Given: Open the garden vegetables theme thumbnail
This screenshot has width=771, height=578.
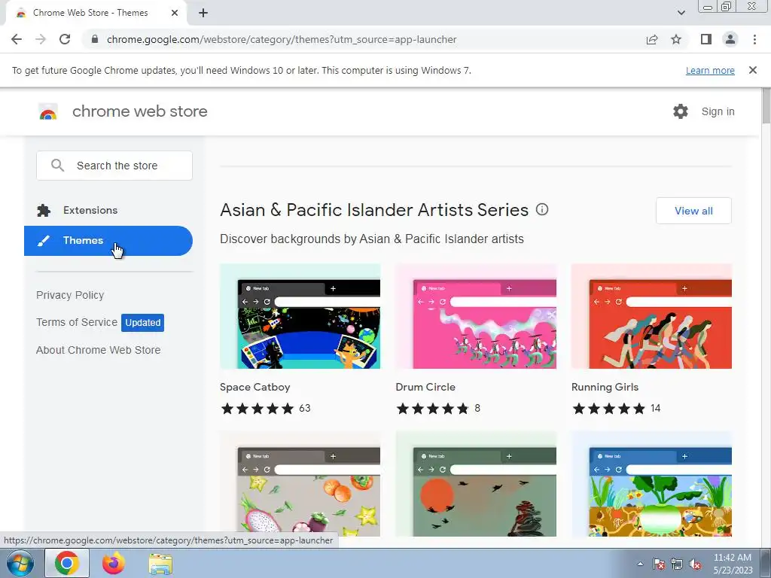Looking at the screenshot, I should [651, 484].
